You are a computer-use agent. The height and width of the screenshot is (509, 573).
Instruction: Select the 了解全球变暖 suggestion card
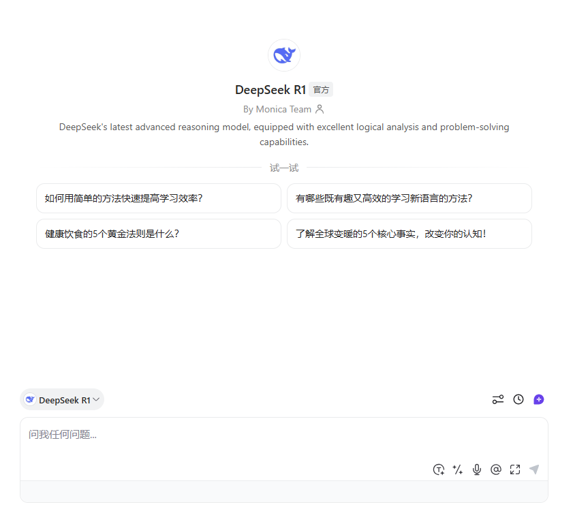coord(409,234)
